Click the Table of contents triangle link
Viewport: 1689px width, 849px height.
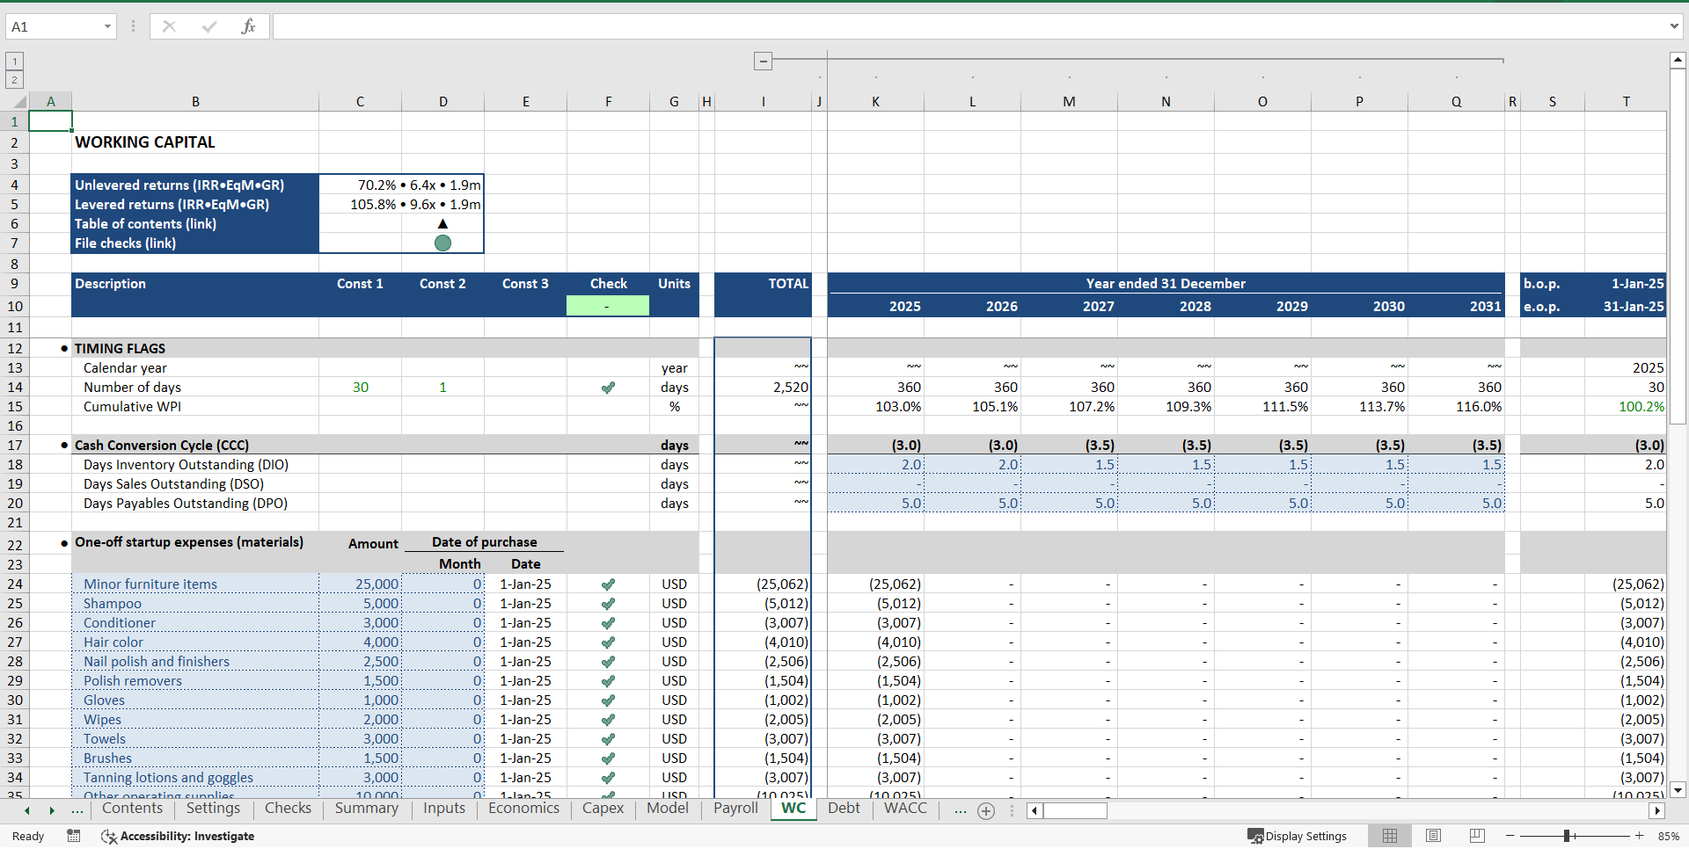click(442, 223)
